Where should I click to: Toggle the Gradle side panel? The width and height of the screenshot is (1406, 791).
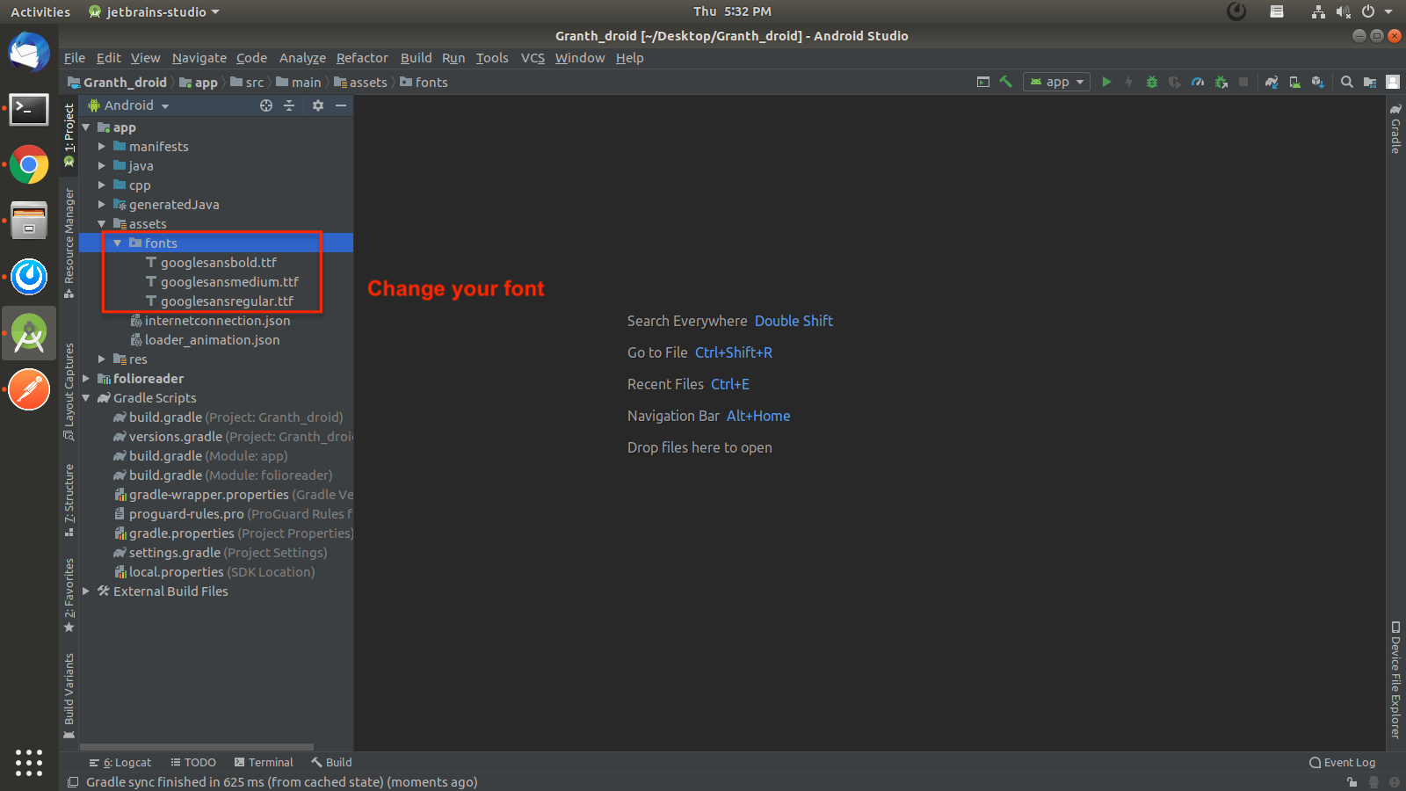coord(1395,128)
